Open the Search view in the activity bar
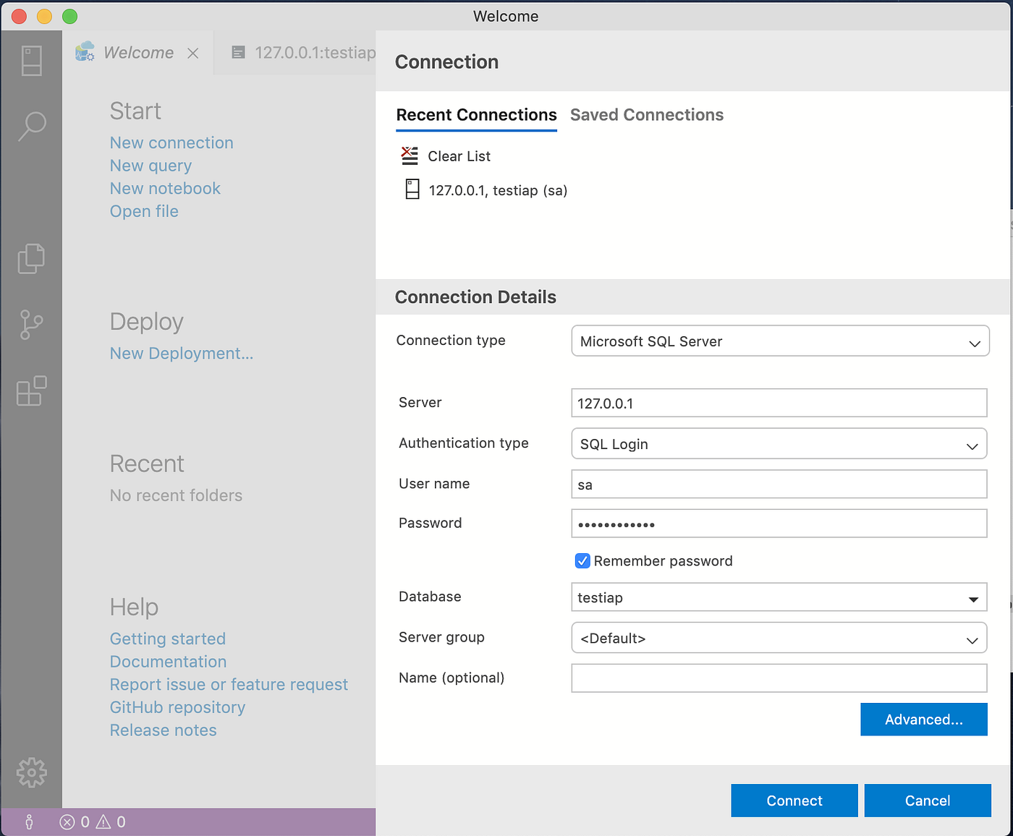1013x836 pixels. point(31,126)
